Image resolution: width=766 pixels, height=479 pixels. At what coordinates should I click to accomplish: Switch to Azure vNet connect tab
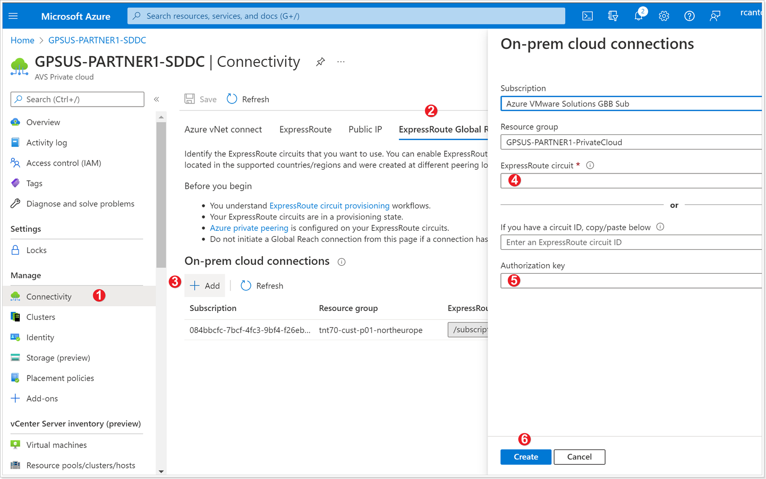tap(223, 129)
